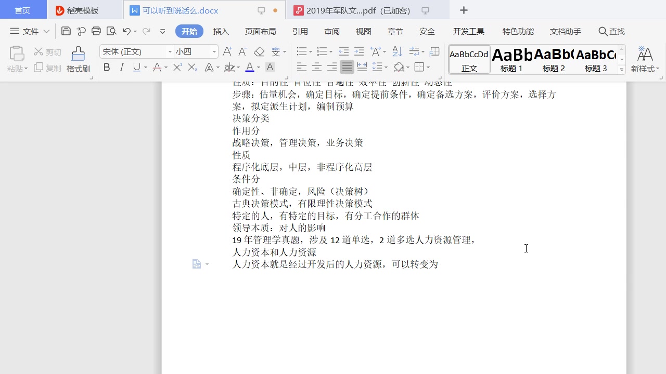Click the paragraph layout icon beside last line
Image resolution: width=666 pixels, height=374 pixels.
(x=197, y=264)
